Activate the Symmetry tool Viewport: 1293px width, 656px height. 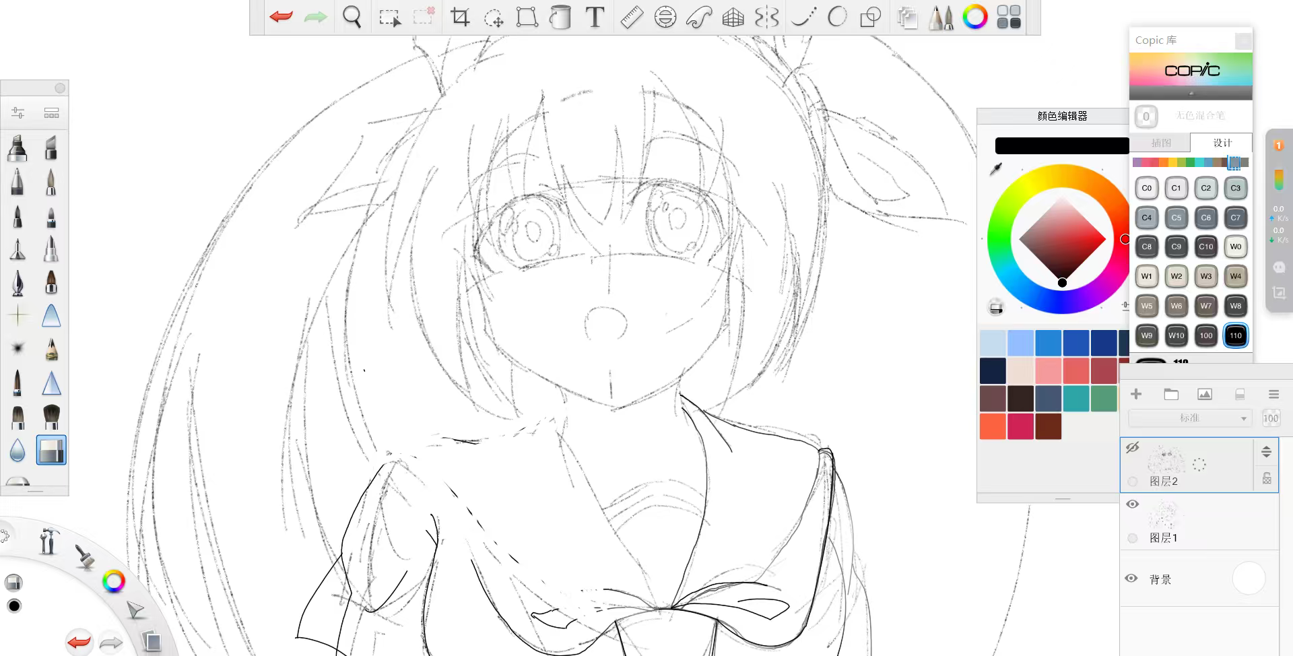[766, 17]
